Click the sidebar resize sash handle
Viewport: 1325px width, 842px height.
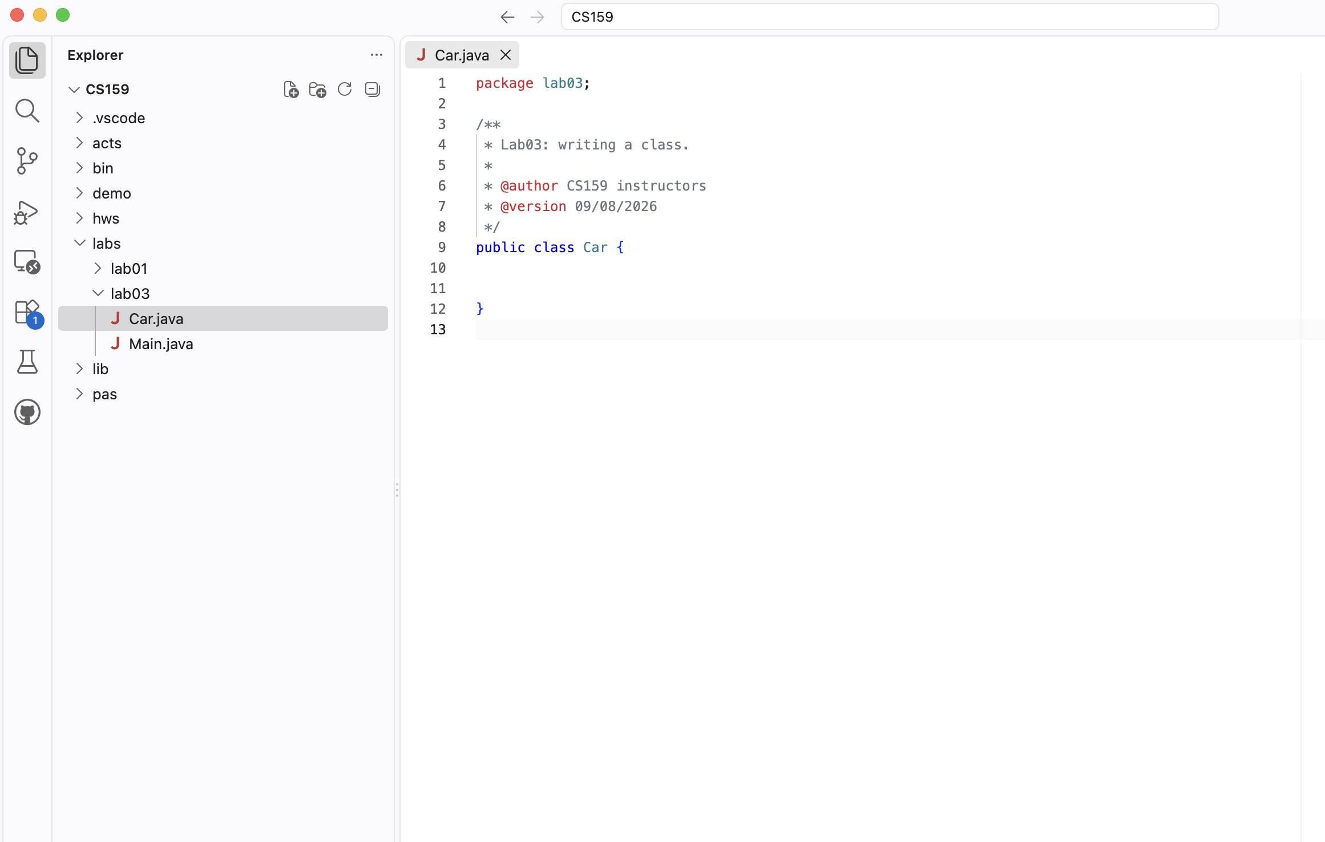pos(397,489)
